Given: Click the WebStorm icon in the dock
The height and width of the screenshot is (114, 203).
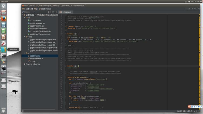Looking at the screenshot, I should [4, 50].
